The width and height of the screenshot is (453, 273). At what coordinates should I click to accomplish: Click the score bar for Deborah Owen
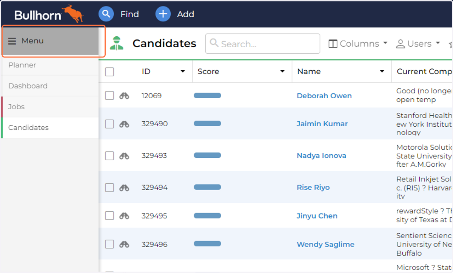207,96
